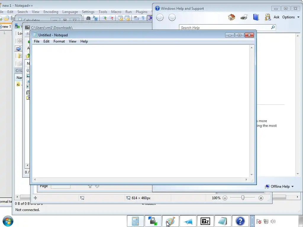Click Notepad horizontal scrollbar right arrow
This screenshot has width=303, height=227.
(x=246, y=179)
